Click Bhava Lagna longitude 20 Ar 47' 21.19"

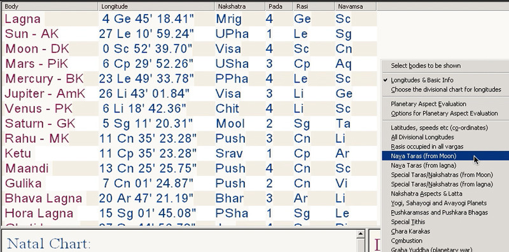[146, 198]
